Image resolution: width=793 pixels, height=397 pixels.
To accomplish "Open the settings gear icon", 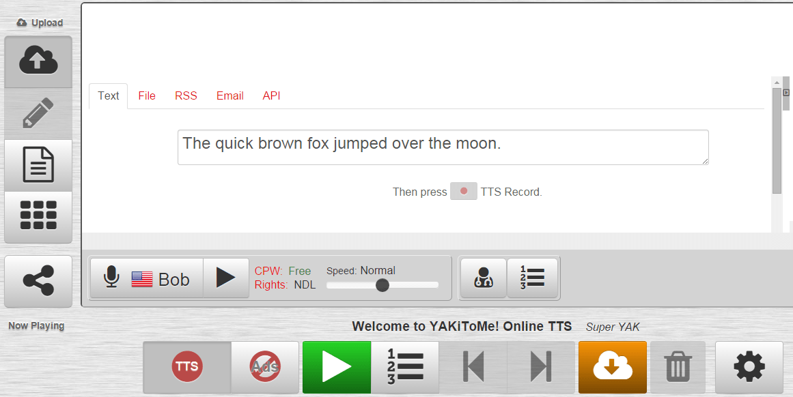I will pyautogui.click(x=749, y=368).
